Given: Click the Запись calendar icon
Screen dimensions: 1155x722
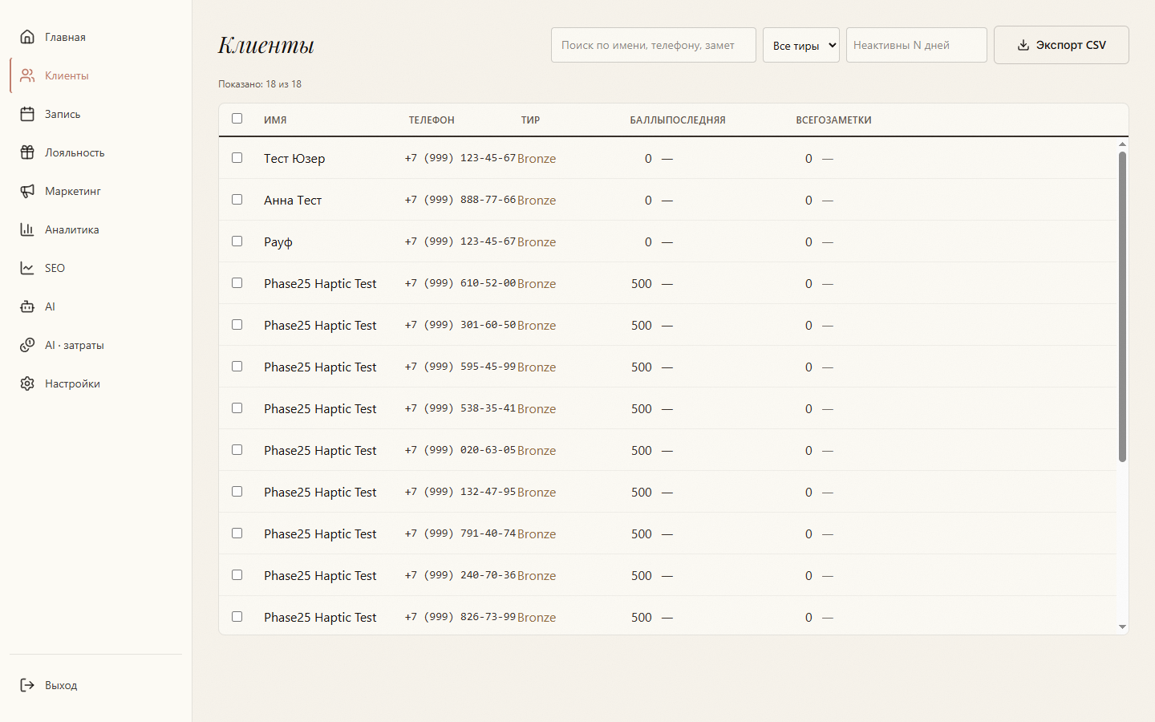Looking at the screenshot, I should coord(27,114).
